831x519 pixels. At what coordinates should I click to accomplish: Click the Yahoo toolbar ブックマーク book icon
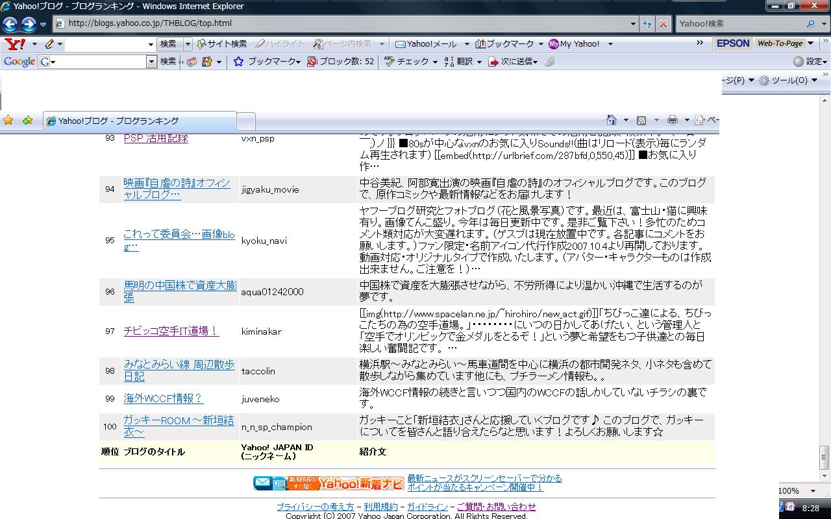click(x=480, y=43)
